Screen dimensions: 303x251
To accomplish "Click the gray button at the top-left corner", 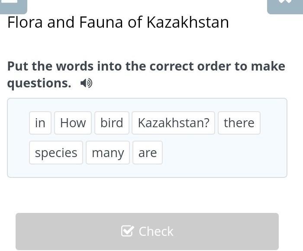I will tap(13, 5).
